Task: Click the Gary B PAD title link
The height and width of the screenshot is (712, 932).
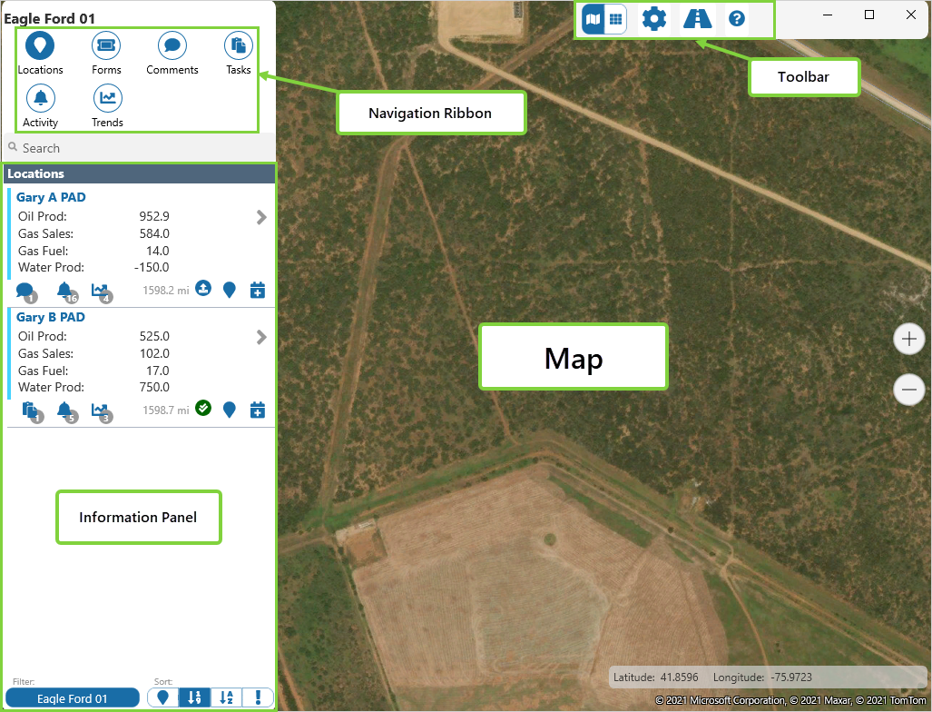Action: tap(51, 317)
